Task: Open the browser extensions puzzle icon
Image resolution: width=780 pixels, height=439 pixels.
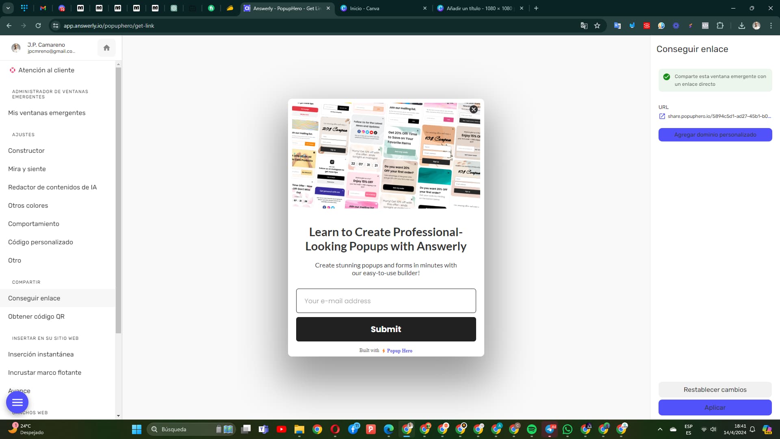Action: click(720, 26)
